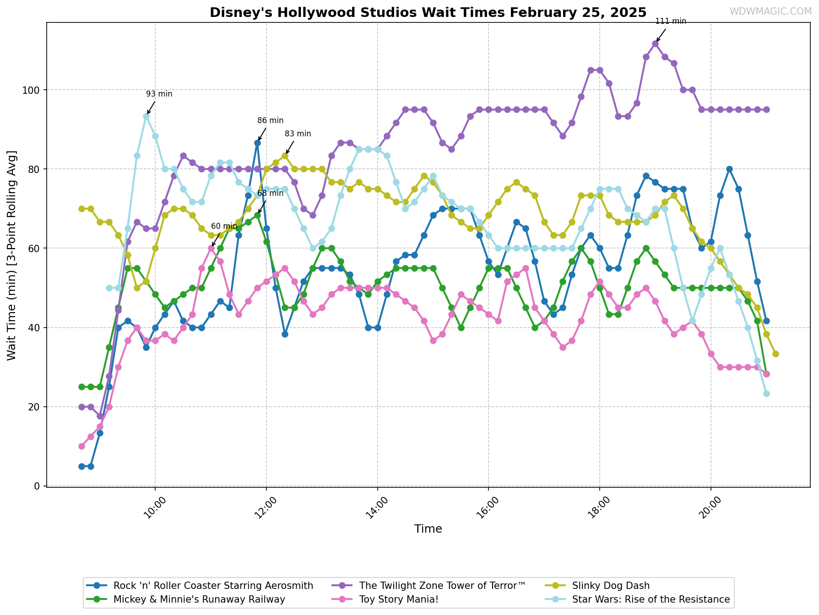Click the purple Tower of Terror peak data point
This screenshot has width=819, height=615.
click(x=655, y=44)
